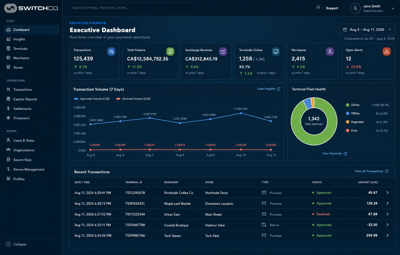400x255 pixels.
Task: Go to Terminals in the sidebar
Action: (x=31, y=48)
